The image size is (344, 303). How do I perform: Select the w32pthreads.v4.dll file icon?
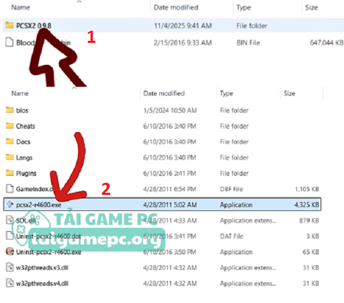click(10, 283)
